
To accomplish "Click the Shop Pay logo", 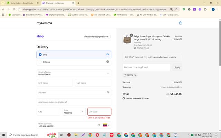I will click(40, 36).
